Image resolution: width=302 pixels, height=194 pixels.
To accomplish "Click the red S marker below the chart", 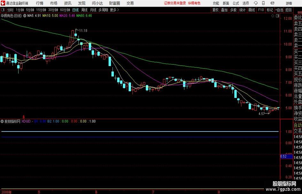I will tap(24, 117).
